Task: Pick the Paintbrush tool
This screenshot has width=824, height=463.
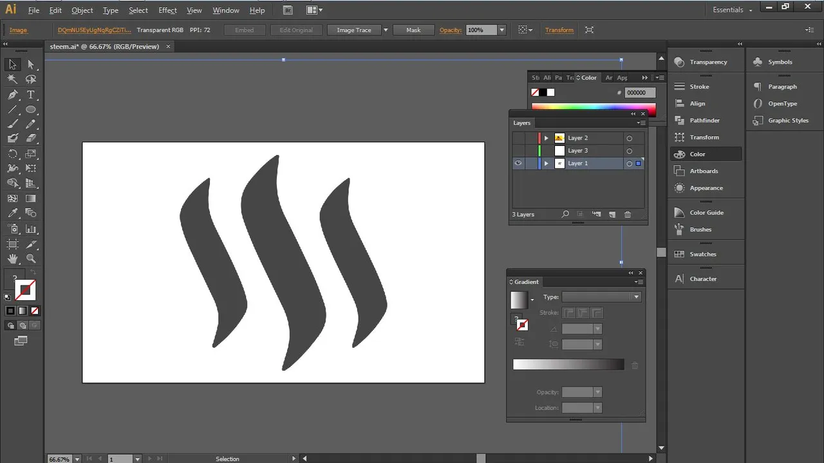Action: 12,124
